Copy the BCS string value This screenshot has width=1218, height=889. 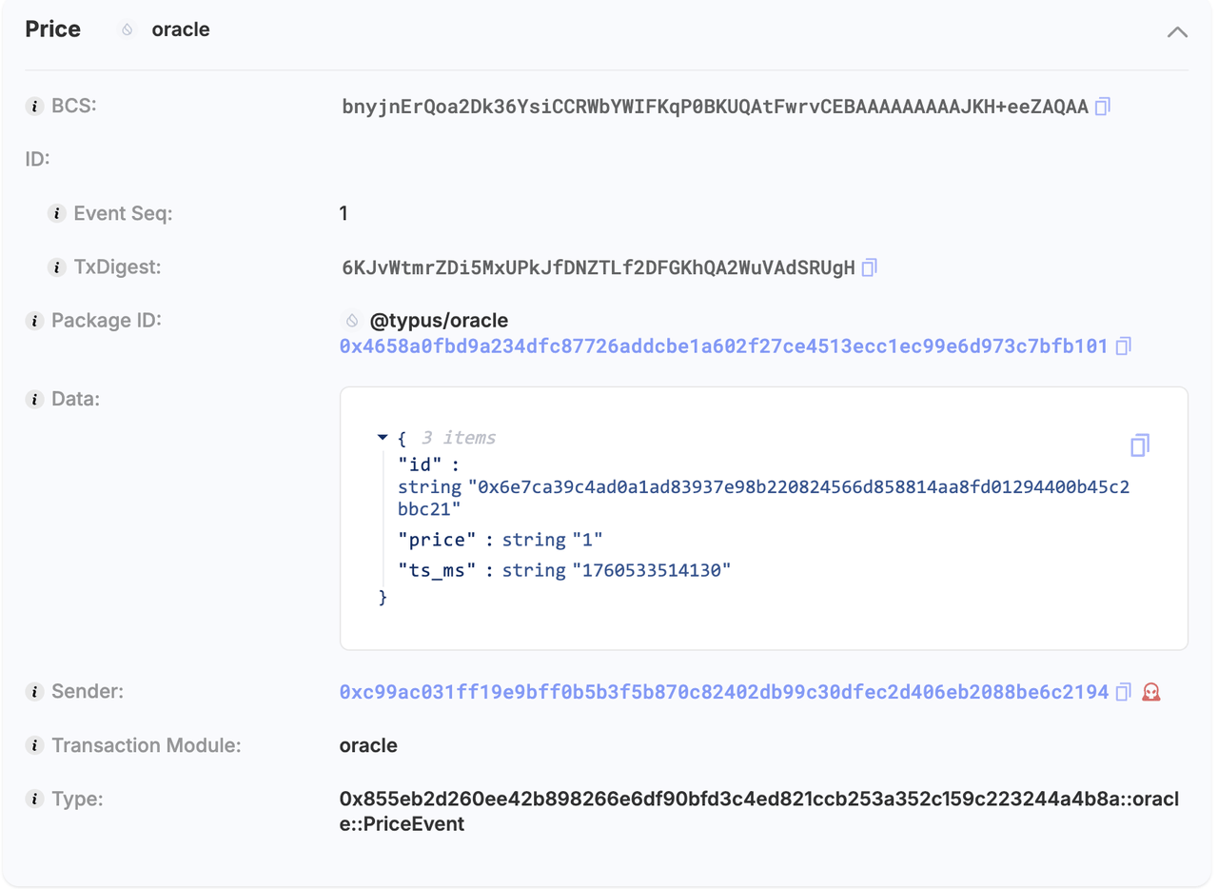point(1103,107)
